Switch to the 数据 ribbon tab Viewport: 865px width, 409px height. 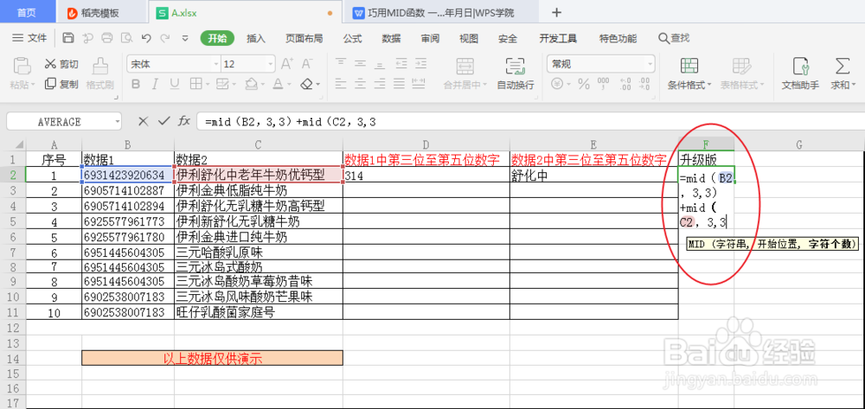click(391, 39)
